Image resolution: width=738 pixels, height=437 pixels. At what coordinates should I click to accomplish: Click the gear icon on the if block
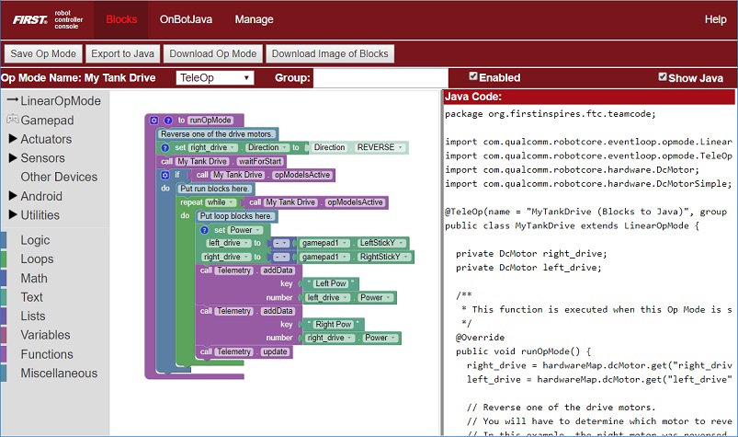click(x=165, y=175)
